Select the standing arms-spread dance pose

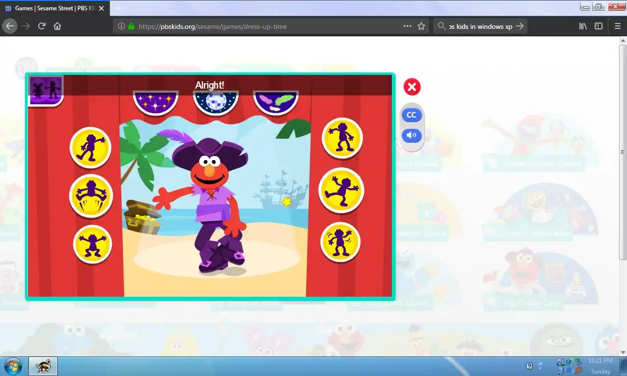[x=342, y=138]
